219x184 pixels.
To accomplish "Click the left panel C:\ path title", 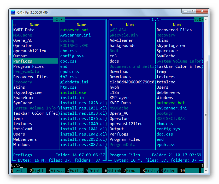I will [59, 19].
